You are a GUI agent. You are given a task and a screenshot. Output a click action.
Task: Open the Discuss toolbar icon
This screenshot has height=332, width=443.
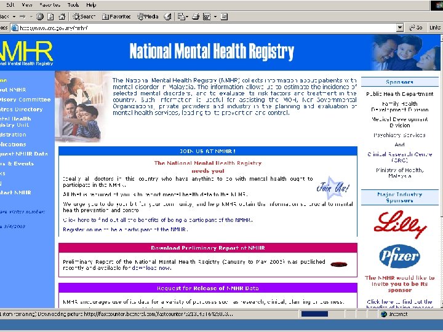[224, 17]
